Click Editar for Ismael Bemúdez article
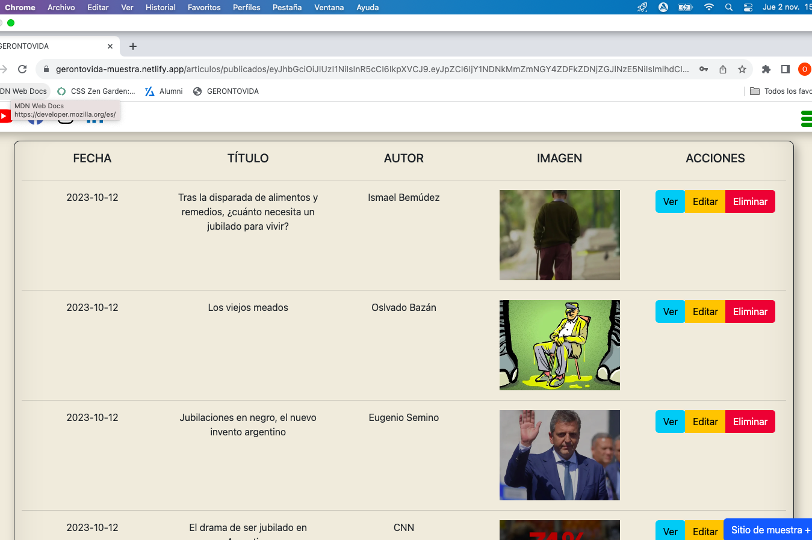Viewport: 812px width, 540px height. tap(705, 201)
